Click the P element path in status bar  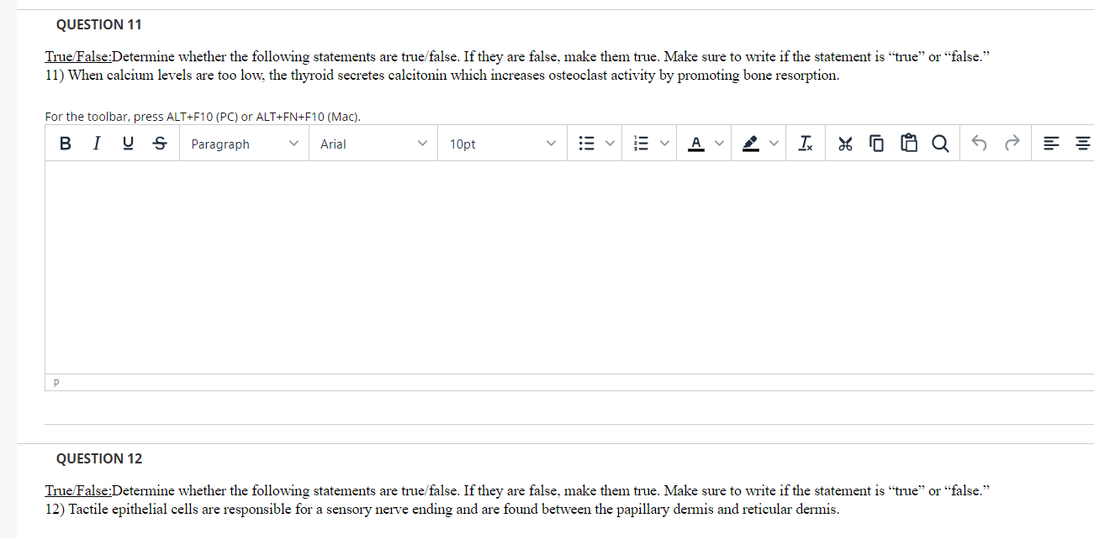click(56, 383)
